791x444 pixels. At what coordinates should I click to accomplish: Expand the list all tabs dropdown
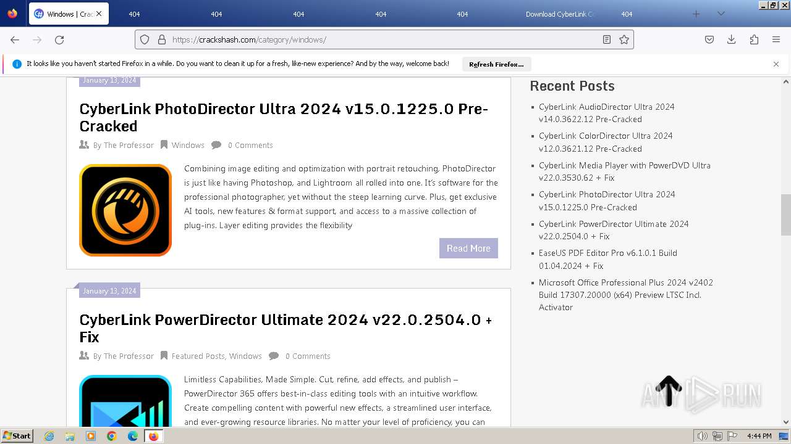(x=721, y=14)
